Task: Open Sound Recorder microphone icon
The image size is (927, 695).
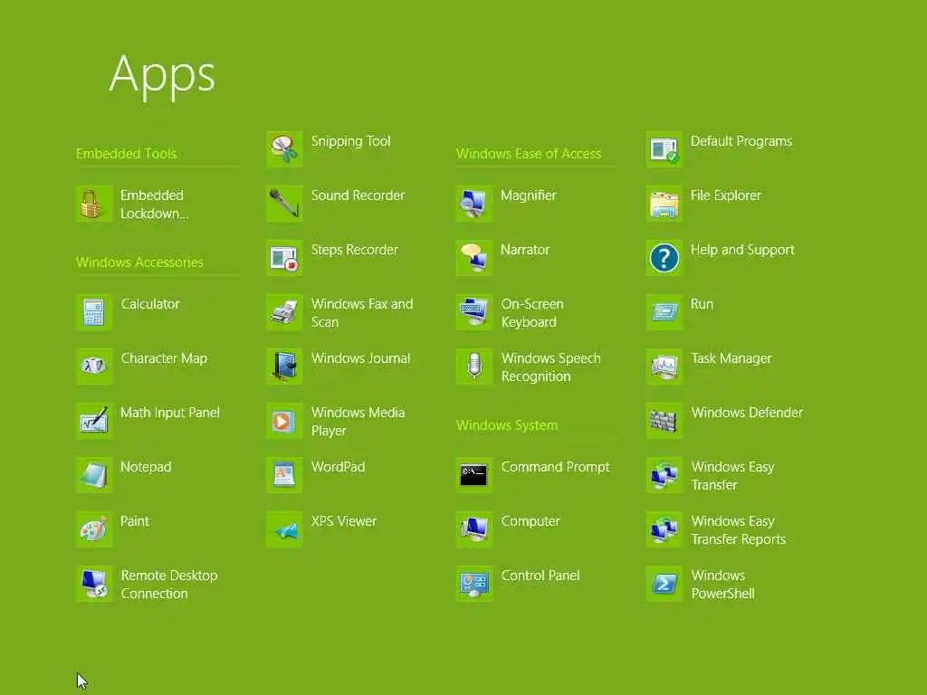Action: click(284, 204)
